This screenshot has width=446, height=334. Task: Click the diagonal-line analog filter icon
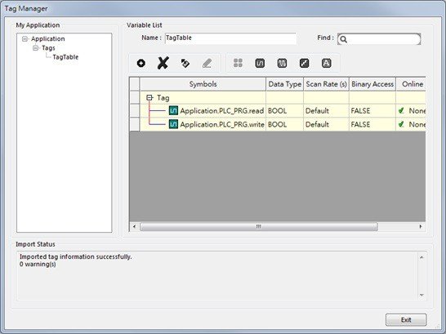point(305,63)
